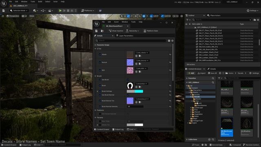The width and height of the screenshot is (261, 147).
Task: Open the T_Horseshoe_N normal texture dropdown
Action: click(142, 99)
